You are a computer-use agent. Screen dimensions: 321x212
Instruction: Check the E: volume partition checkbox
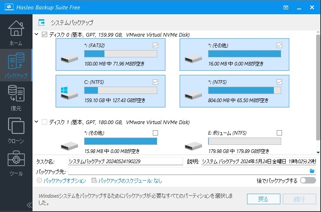click(279, 133)
